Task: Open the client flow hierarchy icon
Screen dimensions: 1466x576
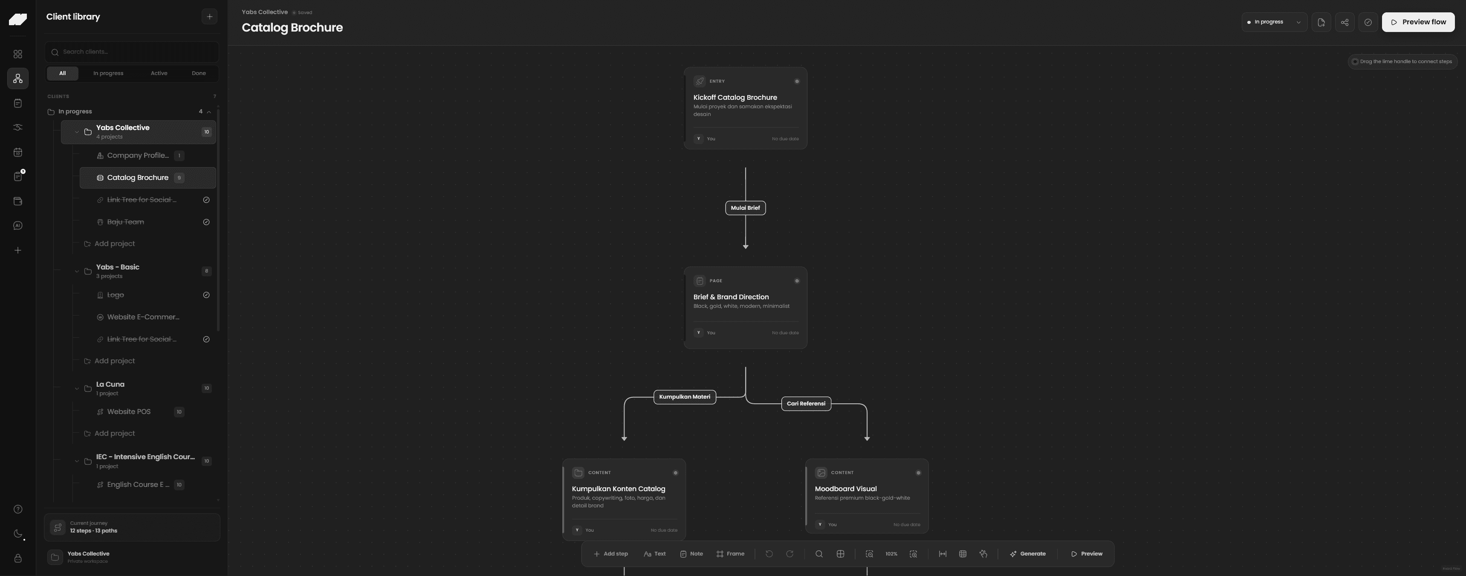Action: pyautogui.click(x=17, y=78)
